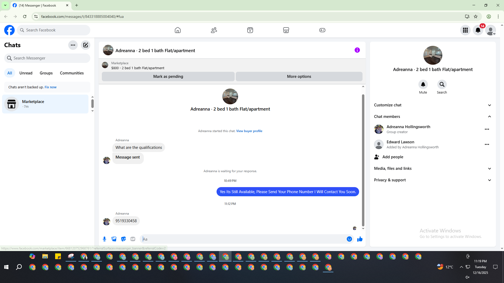Open Chats options three-dot menu

point(73,45)
